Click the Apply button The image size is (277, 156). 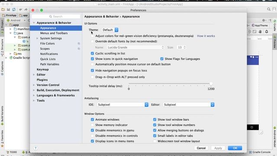[218, 148]
